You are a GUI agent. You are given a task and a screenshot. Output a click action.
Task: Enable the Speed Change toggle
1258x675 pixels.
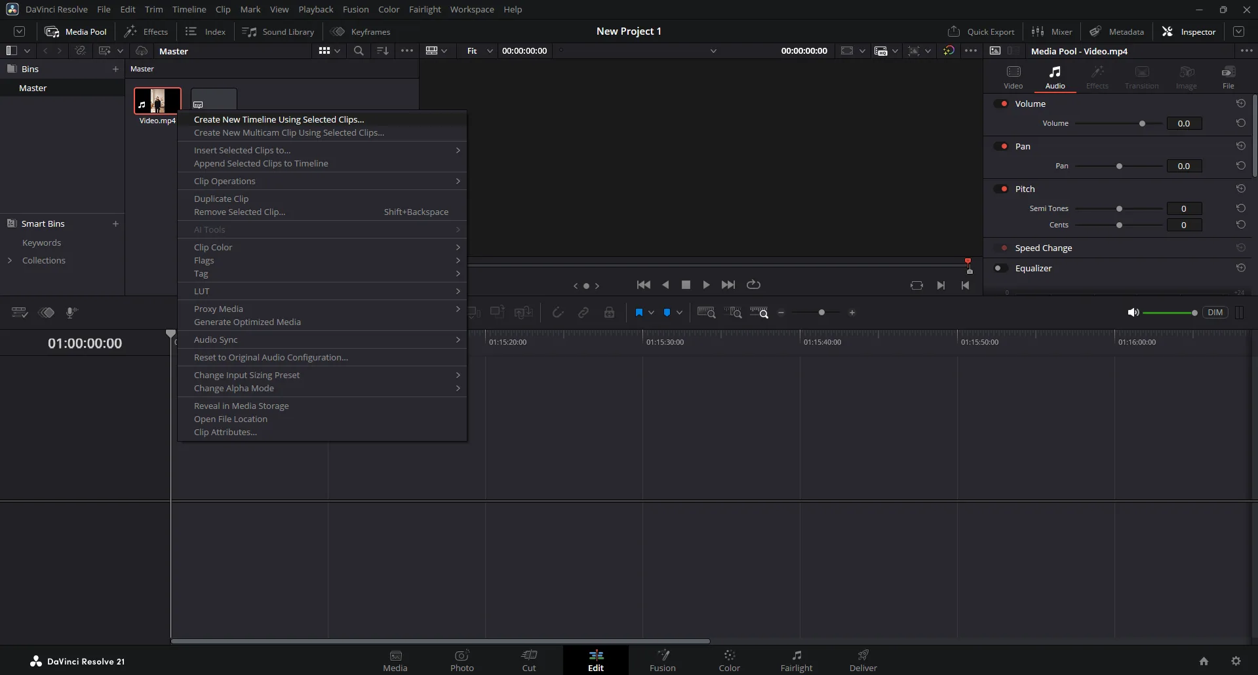(1001, 248)
